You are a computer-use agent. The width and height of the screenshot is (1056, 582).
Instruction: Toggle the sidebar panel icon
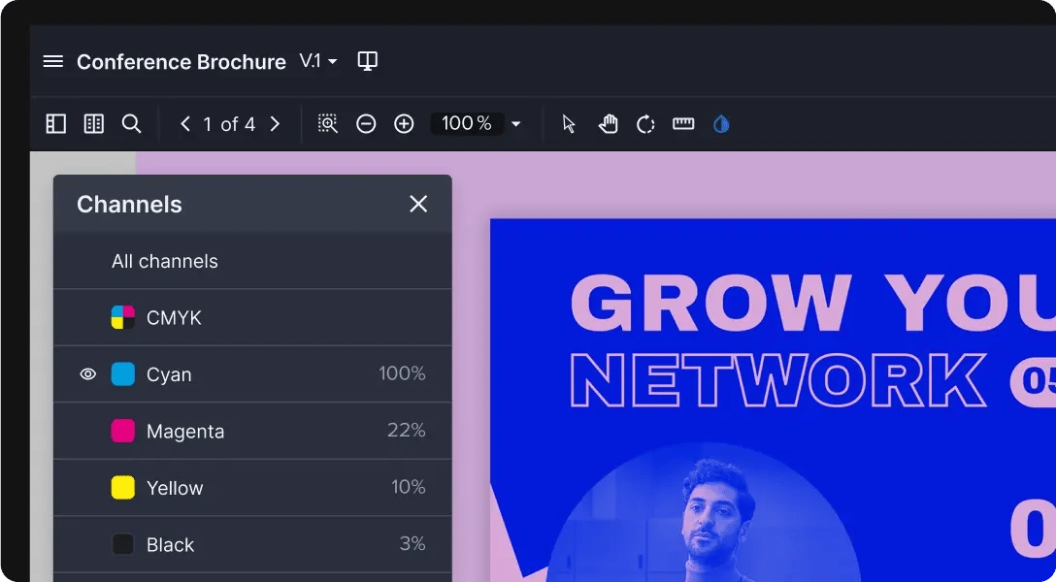(56, 124)
